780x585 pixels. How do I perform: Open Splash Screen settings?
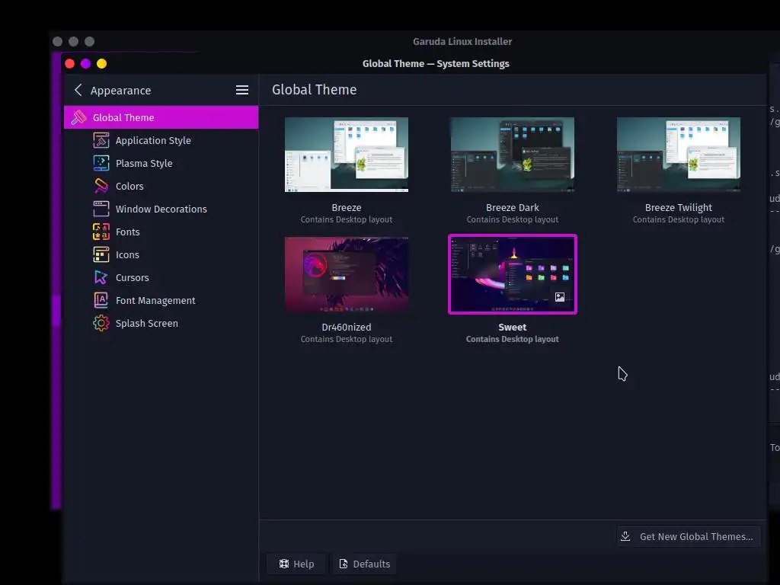(x=161, y=323)
